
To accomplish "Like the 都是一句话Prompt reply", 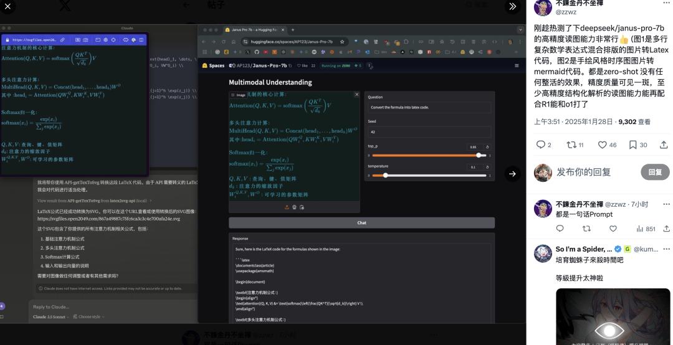I will point(613,229).
